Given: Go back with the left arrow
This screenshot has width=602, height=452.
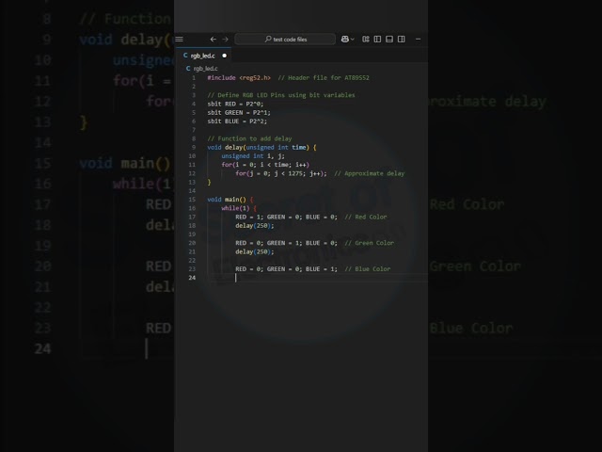Looking at the screenshot, I should (214, 40).
